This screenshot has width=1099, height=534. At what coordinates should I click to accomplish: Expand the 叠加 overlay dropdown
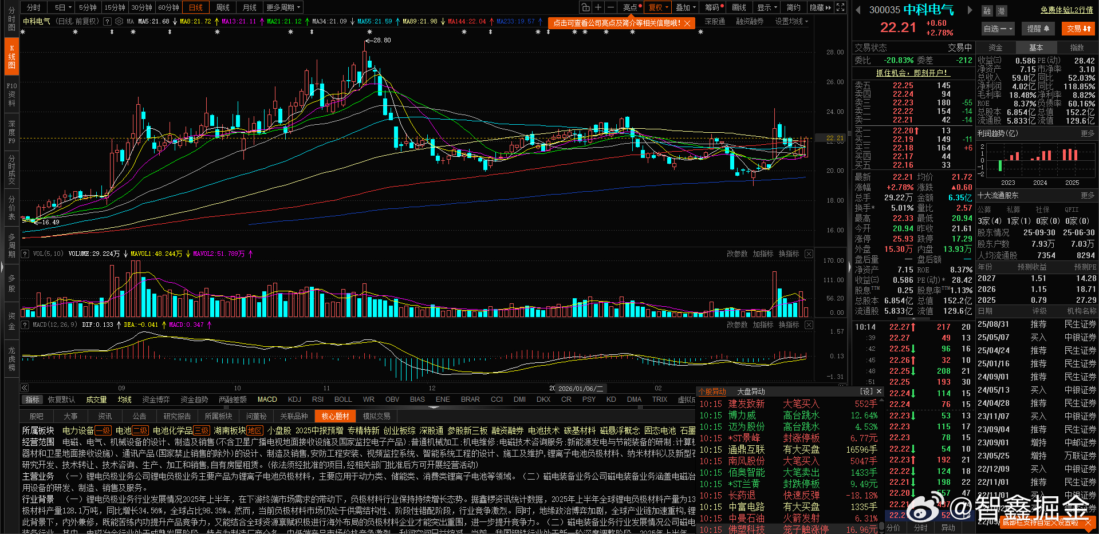click(683, 7)
